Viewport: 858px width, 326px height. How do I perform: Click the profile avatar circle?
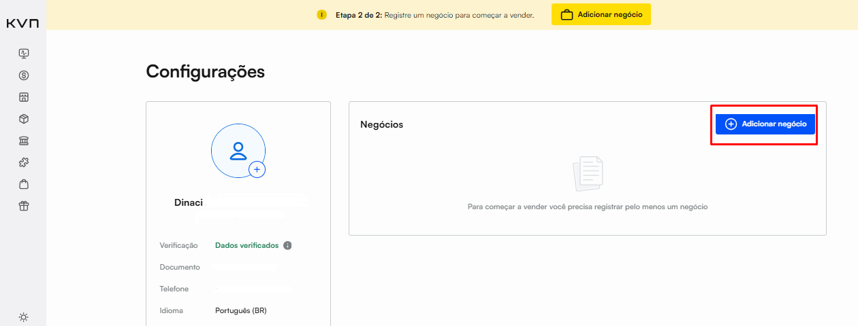click(x=238, y=151)
